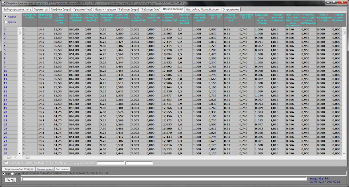Viewport: 349px width, 187px height.
Task: Click the frame position slider track
Action: coord(164,179)
